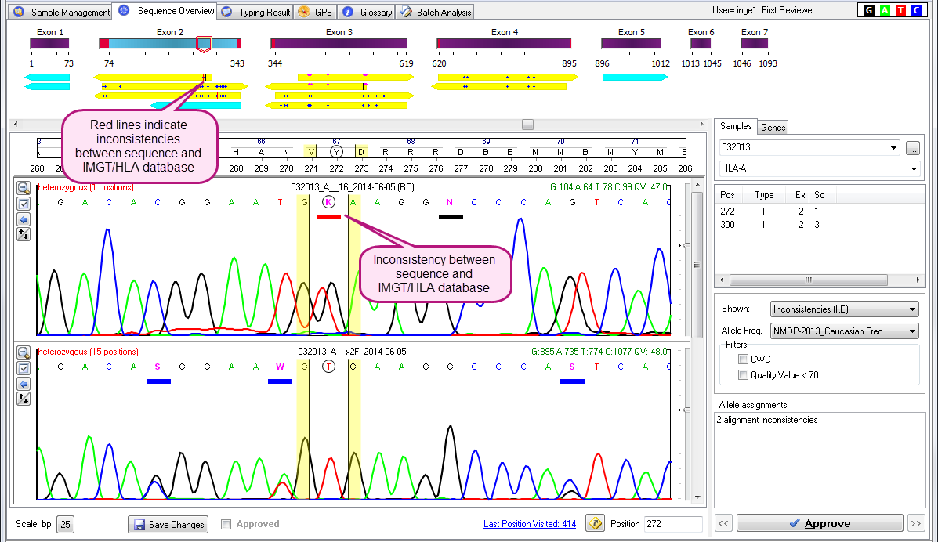Go to next sample with >> button
The width and height of the screenshot is (938, 542).
(x=916, y=523)
